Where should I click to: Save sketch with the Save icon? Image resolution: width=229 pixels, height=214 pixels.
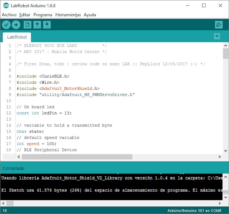tap(47, 25)
